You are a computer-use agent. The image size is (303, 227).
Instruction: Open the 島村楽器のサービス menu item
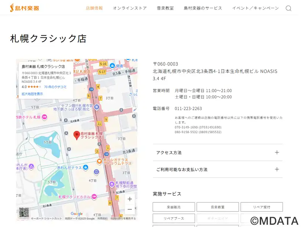[x=203, y=8]
